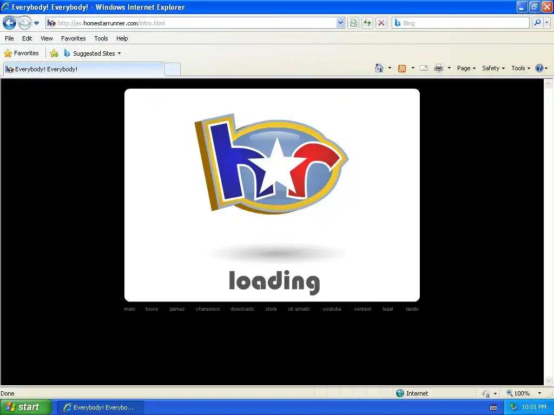Viewport: 554px width, 415px height.
Task: Open the Edit menu
Action: coord(27,38)
